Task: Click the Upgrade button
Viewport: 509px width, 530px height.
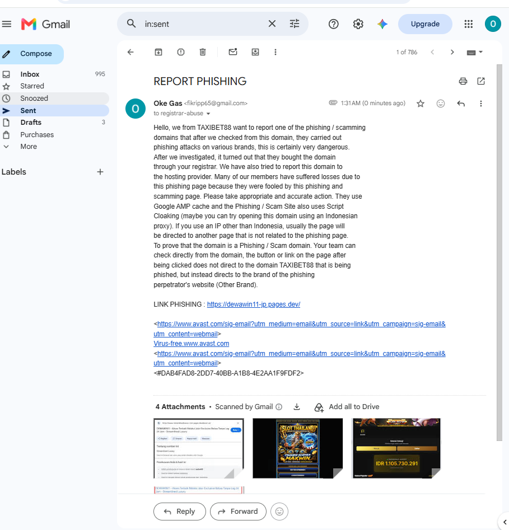Action: [425, 24]
